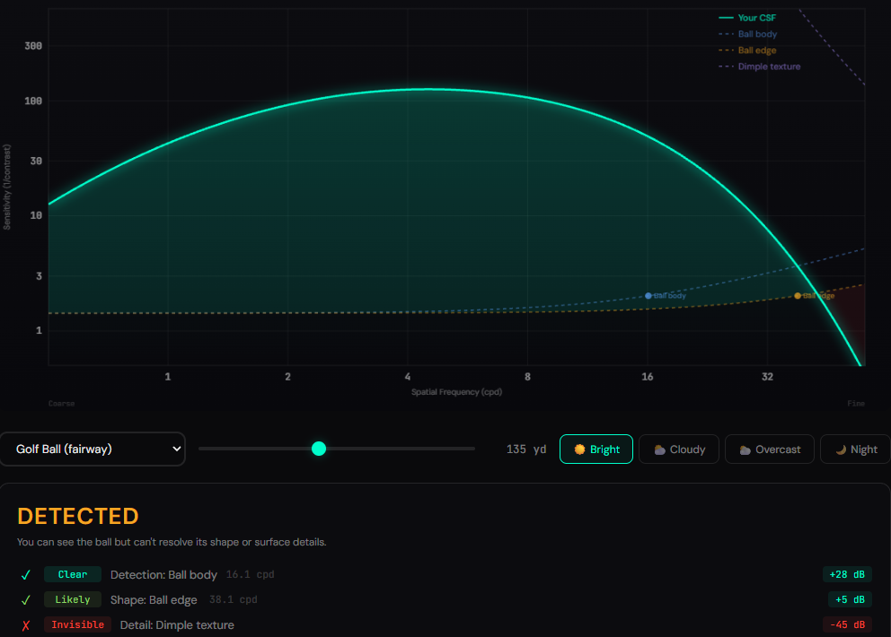891x637 pixels.
Task: Open the Golf Ball (fairway) target dropdown
Action: coord(93,449)
